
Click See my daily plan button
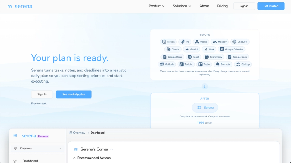74,94
